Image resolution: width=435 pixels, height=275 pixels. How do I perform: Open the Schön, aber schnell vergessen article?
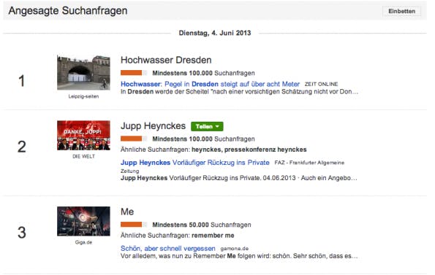(168, 249)
